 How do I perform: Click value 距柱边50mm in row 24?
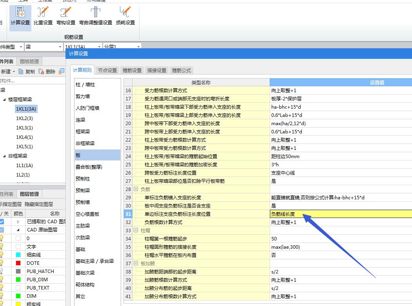pyautogui.click(x=285, y=157)
